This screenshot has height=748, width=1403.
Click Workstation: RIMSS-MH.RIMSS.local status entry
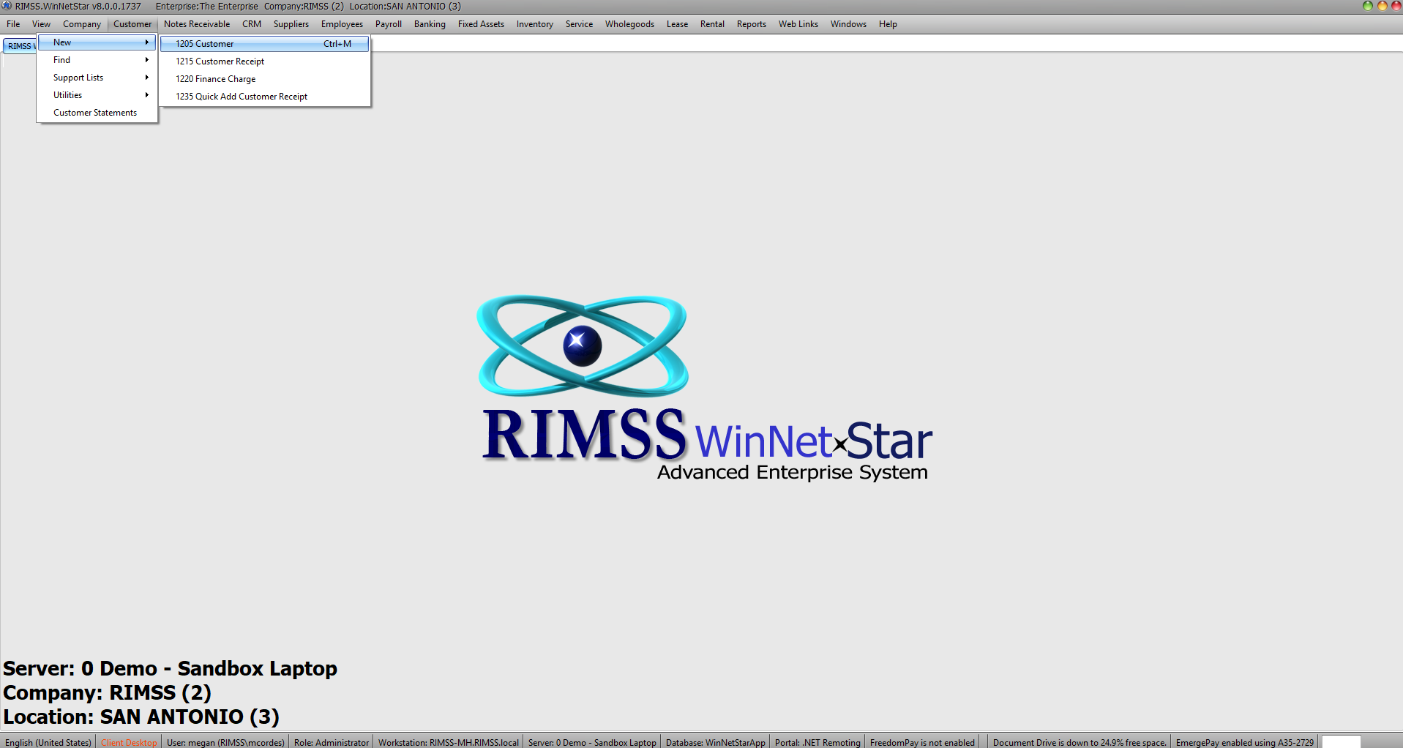tap(449, 742)
